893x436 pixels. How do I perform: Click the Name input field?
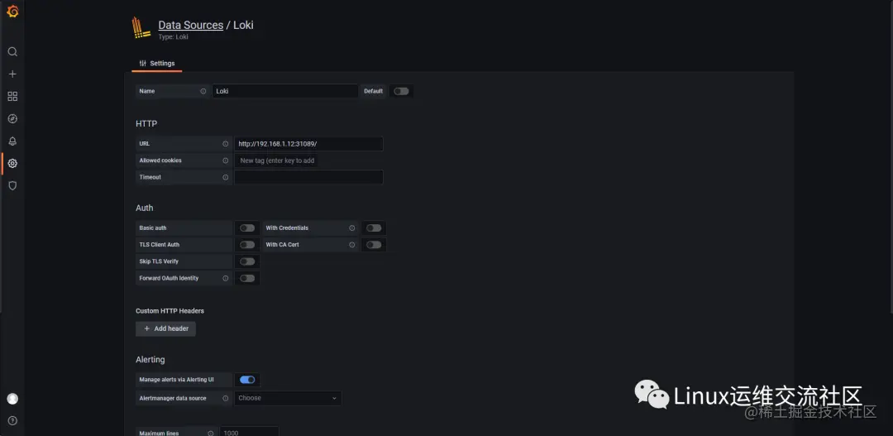point(285,91)
